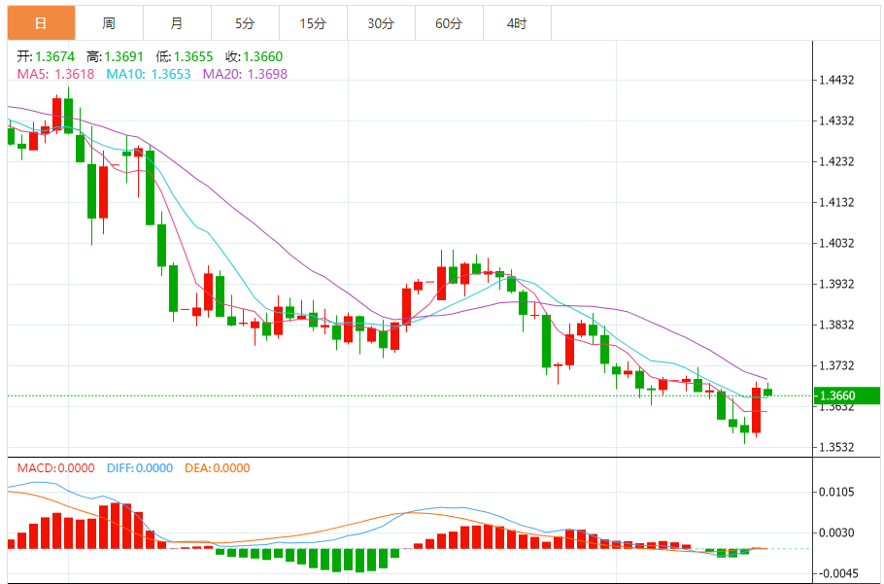Click the 1.4432 price axis label
Viewport: 884px width, 584px height.
coord(838,80)
